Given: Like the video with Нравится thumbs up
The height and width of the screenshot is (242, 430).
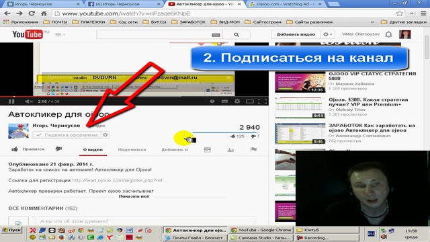Looking at the screenshot, I should (28, 149).
